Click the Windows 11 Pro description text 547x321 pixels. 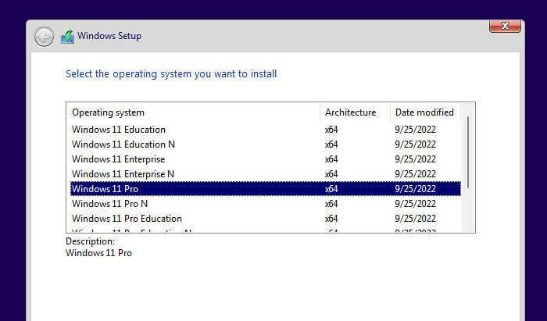click(x=98, y=253)
